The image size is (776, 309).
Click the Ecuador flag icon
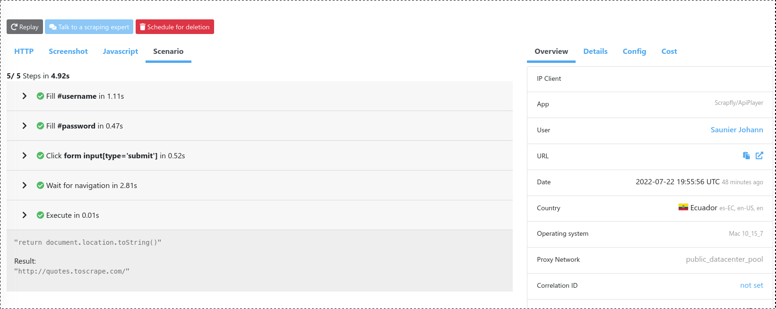(x=683, y=207)
